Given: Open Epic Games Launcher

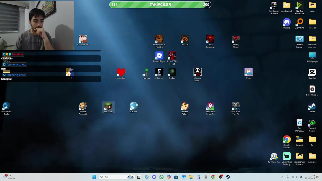Looking at the screenshot, I should coord(274,8).
